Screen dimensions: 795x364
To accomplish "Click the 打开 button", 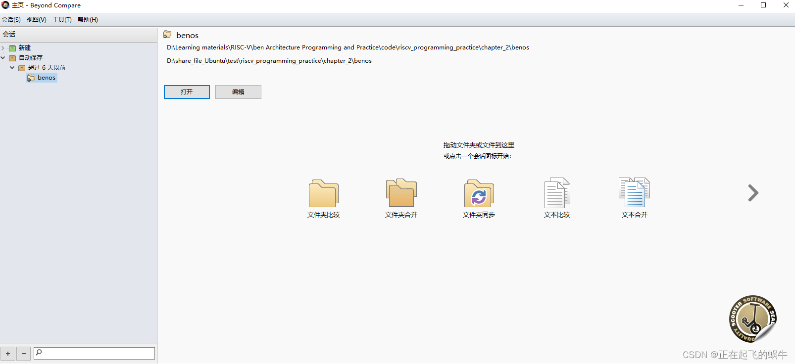I will (x=187, y=92).
